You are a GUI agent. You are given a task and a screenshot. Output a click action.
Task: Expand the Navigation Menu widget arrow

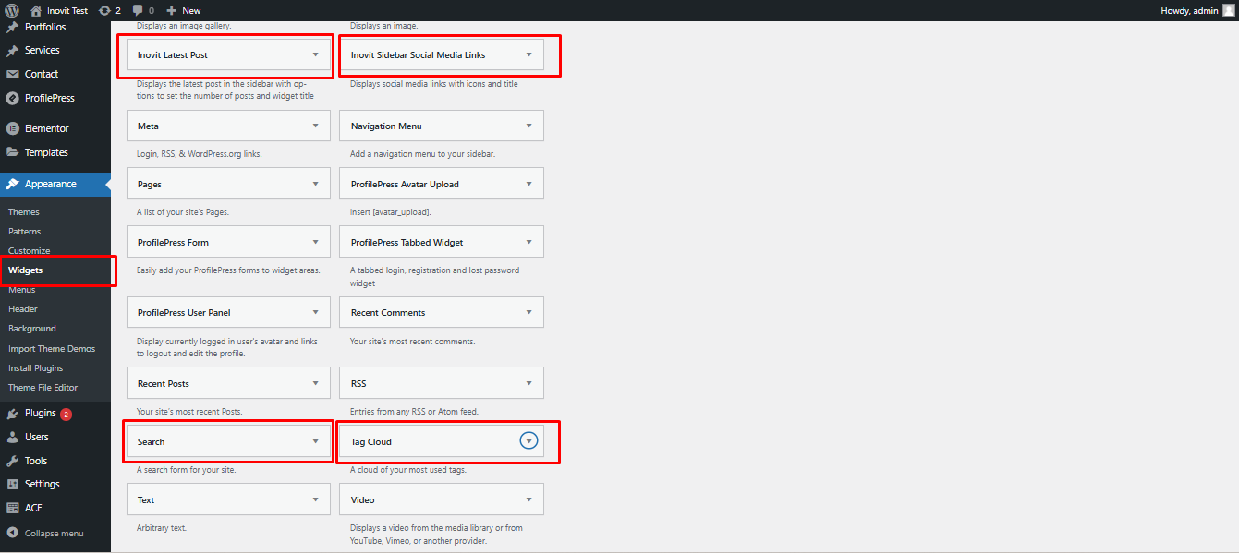click(x=528, y=126)
